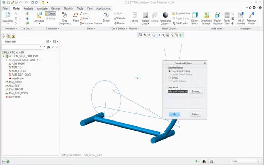
Task: Click the Repaint icon in graphics toolbar
Action: coord(154,35)
